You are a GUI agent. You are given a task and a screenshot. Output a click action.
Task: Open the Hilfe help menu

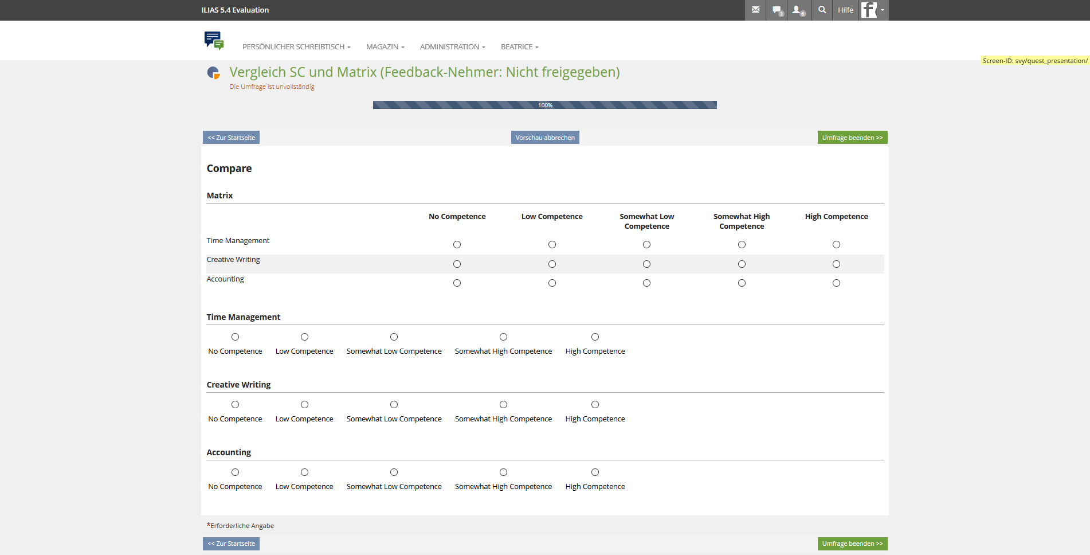[x=845, y=10]
